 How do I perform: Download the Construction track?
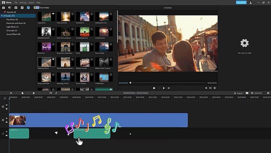pos(111,29)
